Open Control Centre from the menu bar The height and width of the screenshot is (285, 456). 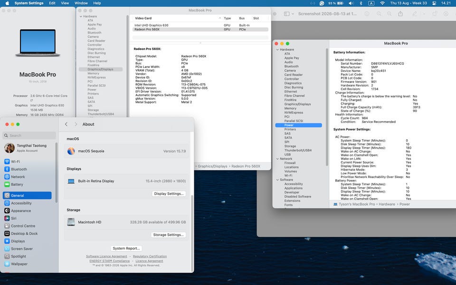[434, 3]
